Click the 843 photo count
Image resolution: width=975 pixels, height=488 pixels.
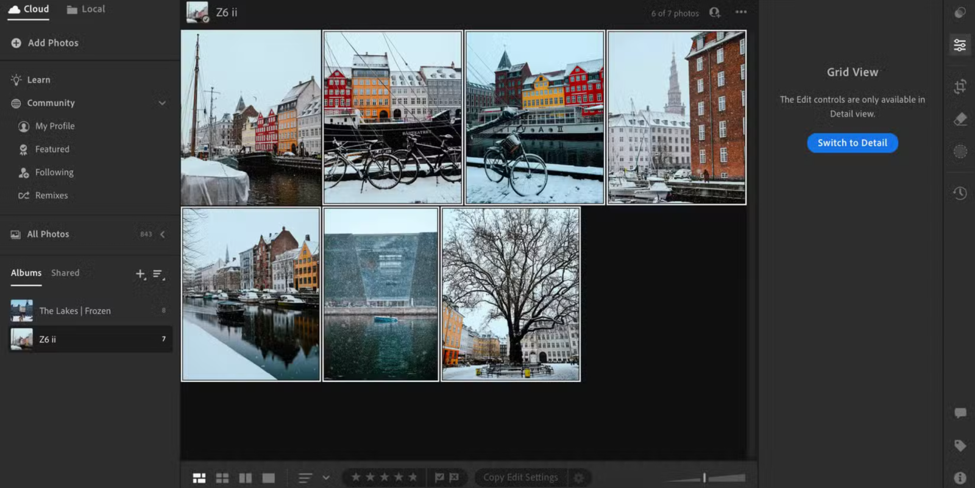146,235
